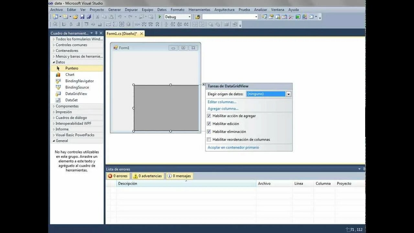
Task: Open Properties Window from toolbar icon
Action: tap(271, 17)
